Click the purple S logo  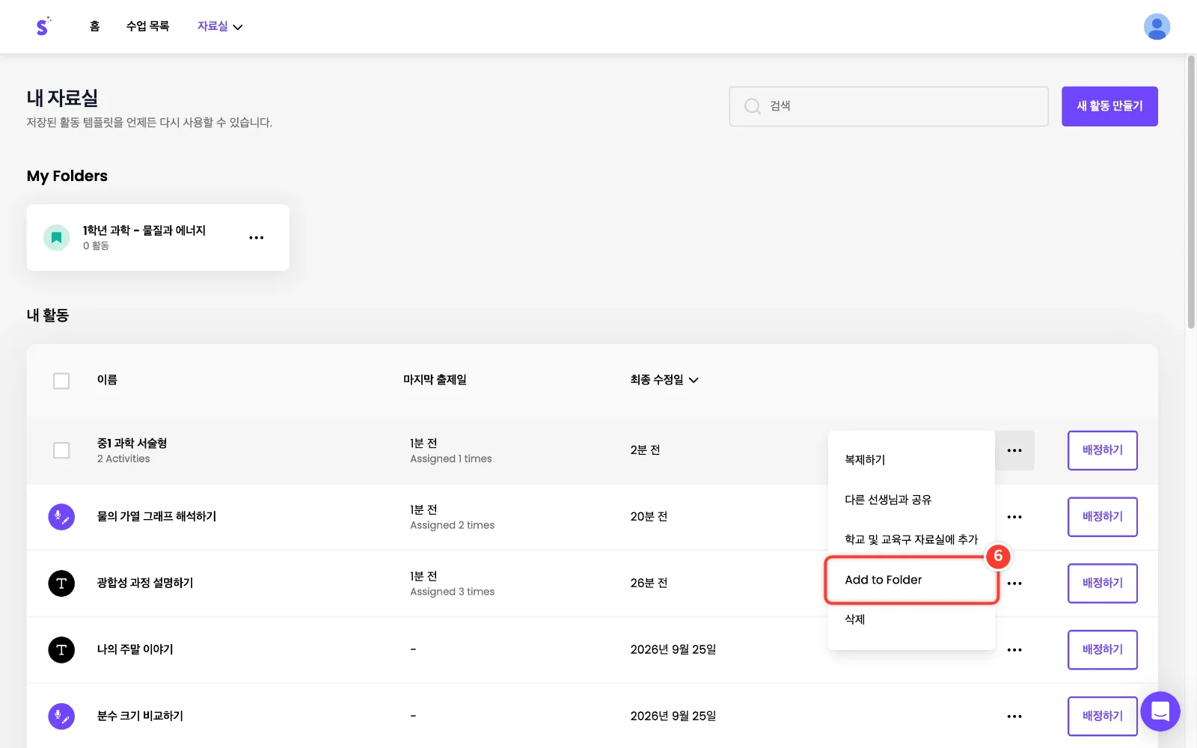43,26
